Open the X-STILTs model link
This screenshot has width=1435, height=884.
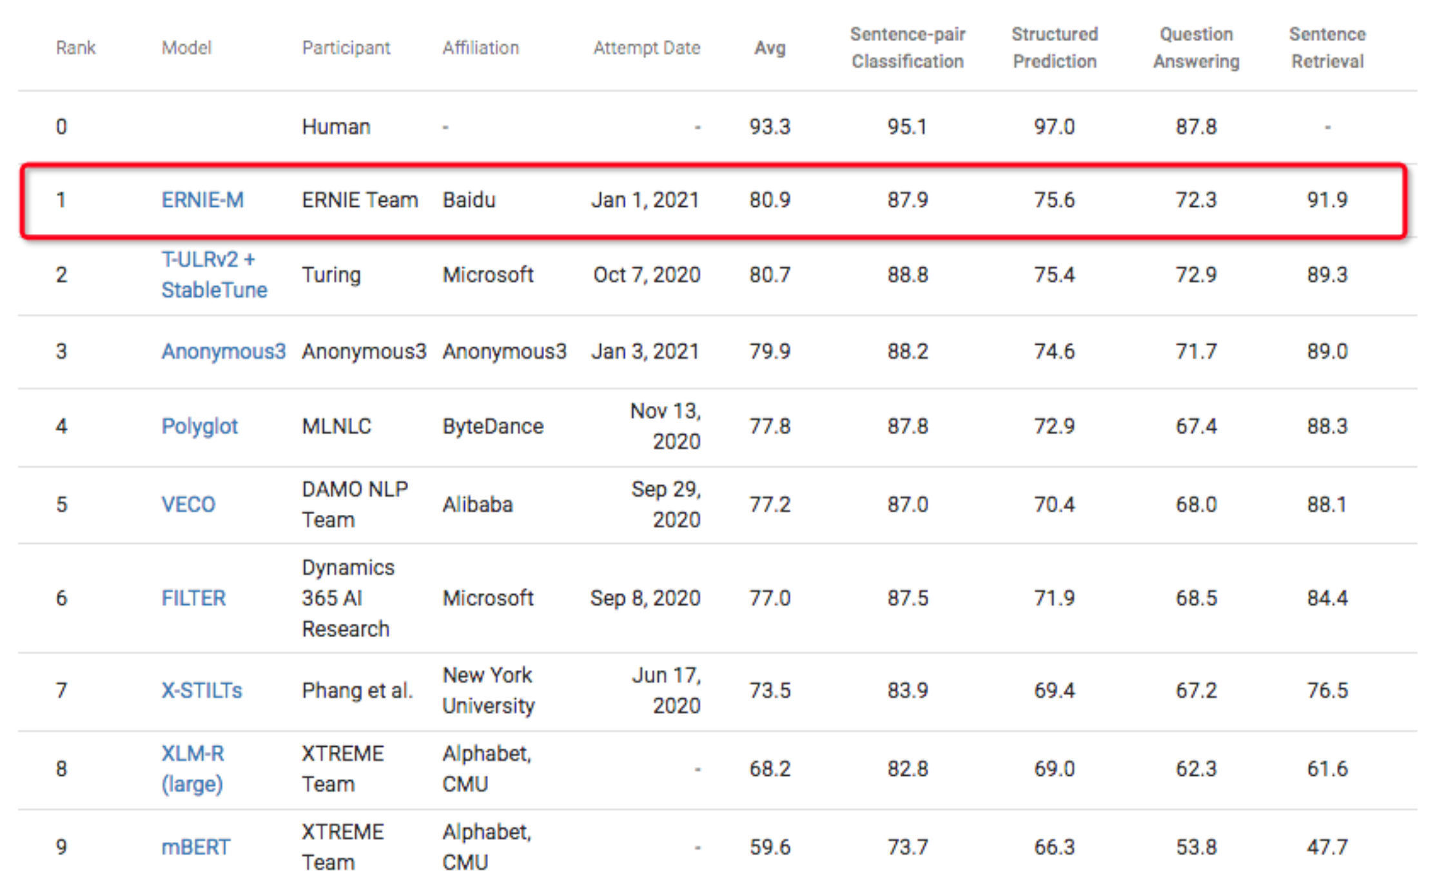pyautogui.click(x=202, y=690)
